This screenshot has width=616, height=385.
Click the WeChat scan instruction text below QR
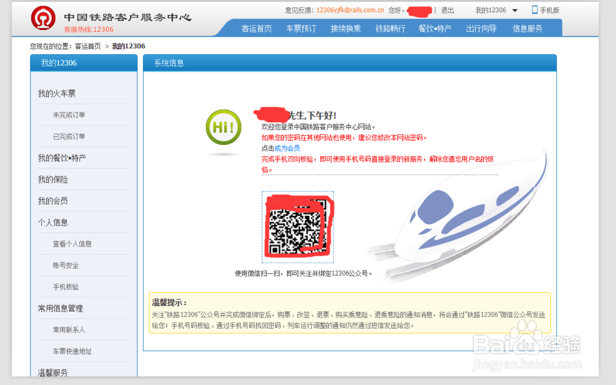(x=303, y=273)
